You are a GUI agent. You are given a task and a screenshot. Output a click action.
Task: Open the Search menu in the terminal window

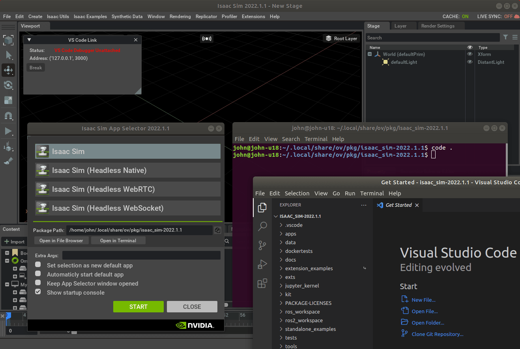[291, 139]
